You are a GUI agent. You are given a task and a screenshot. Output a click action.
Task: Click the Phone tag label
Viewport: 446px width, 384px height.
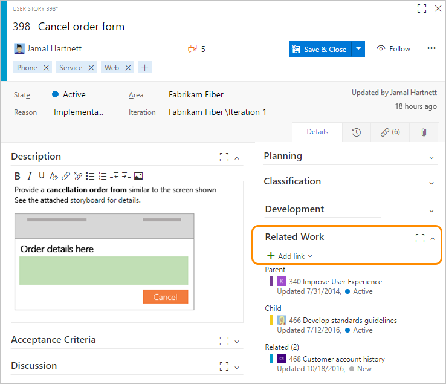point(27,68)
